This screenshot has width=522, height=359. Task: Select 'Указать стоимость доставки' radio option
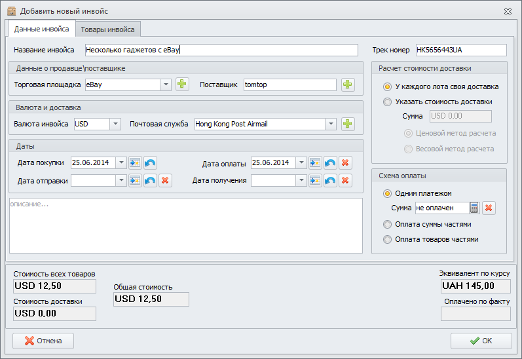(x=388, y=102)
